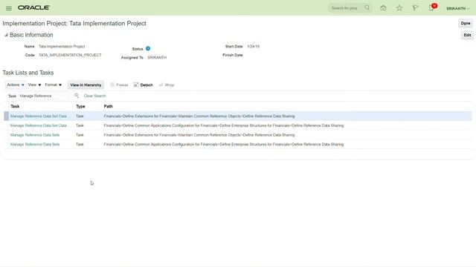476x267 pixels.
Task: Focus the Search for people field
Action: pos(346,8)
